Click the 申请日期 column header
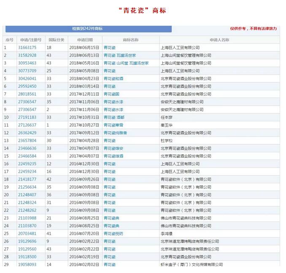This screenshot has height=273, width=286. click(85, 40)
